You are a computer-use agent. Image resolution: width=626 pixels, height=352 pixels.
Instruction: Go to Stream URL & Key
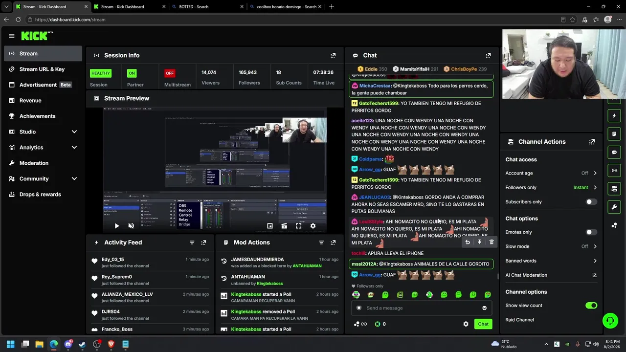(x=43, y=69)
